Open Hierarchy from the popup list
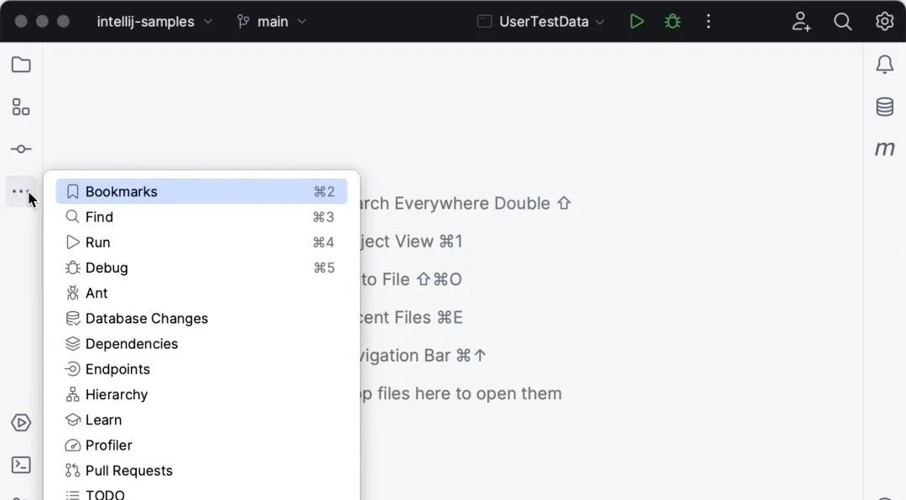The image size is (906, 500). 201,395
